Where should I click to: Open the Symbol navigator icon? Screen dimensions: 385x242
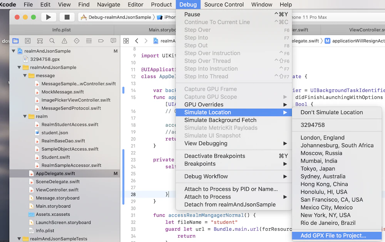(40, 41)
